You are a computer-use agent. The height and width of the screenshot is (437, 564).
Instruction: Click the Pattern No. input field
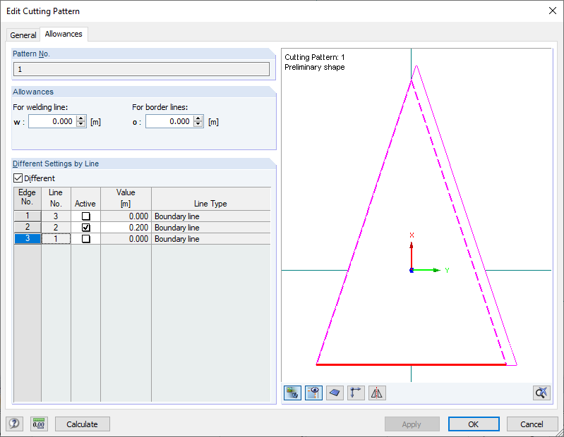click(x=141, y=69)
